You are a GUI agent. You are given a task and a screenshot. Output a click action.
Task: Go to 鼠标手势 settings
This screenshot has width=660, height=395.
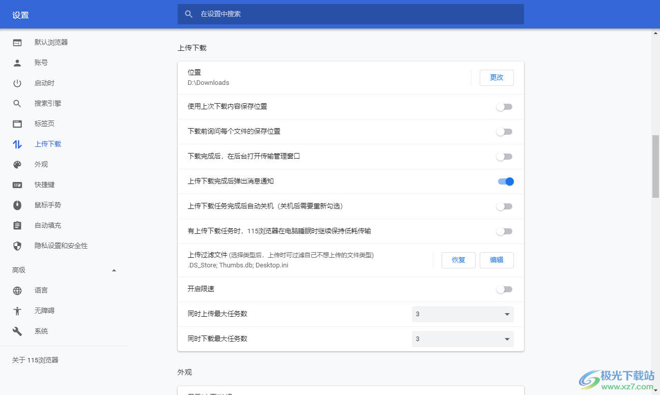tap(48, 205)
